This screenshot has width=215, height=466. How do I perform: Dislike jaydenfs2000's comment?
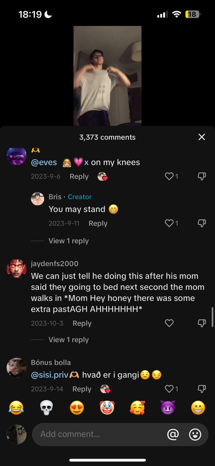coord(202,323)
